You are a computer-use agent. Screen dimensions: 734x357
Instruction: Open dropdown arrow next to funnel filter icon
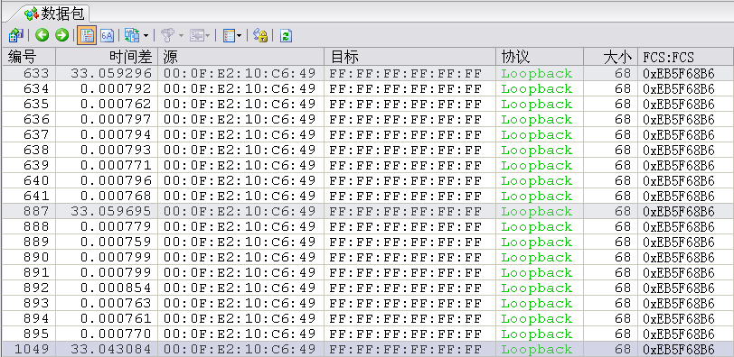point(180,35)
